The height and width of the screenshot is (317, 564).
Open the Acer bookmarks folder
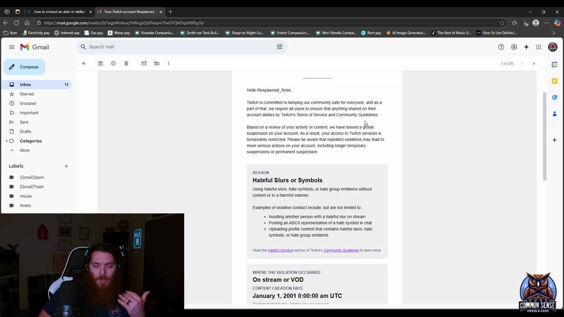coord(10,33)
